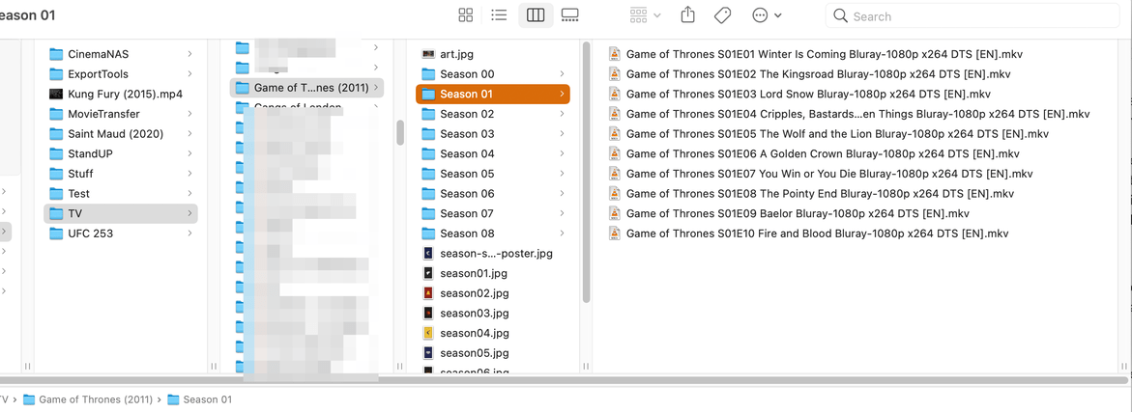The image size is (1132, 412).
Task: Open the group-by options dropdown
Action: click(645, 15)
